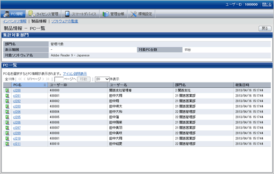Open the インベントリ情報 link
Viewport: 274px width, 174px height.
tap(15, 21)
